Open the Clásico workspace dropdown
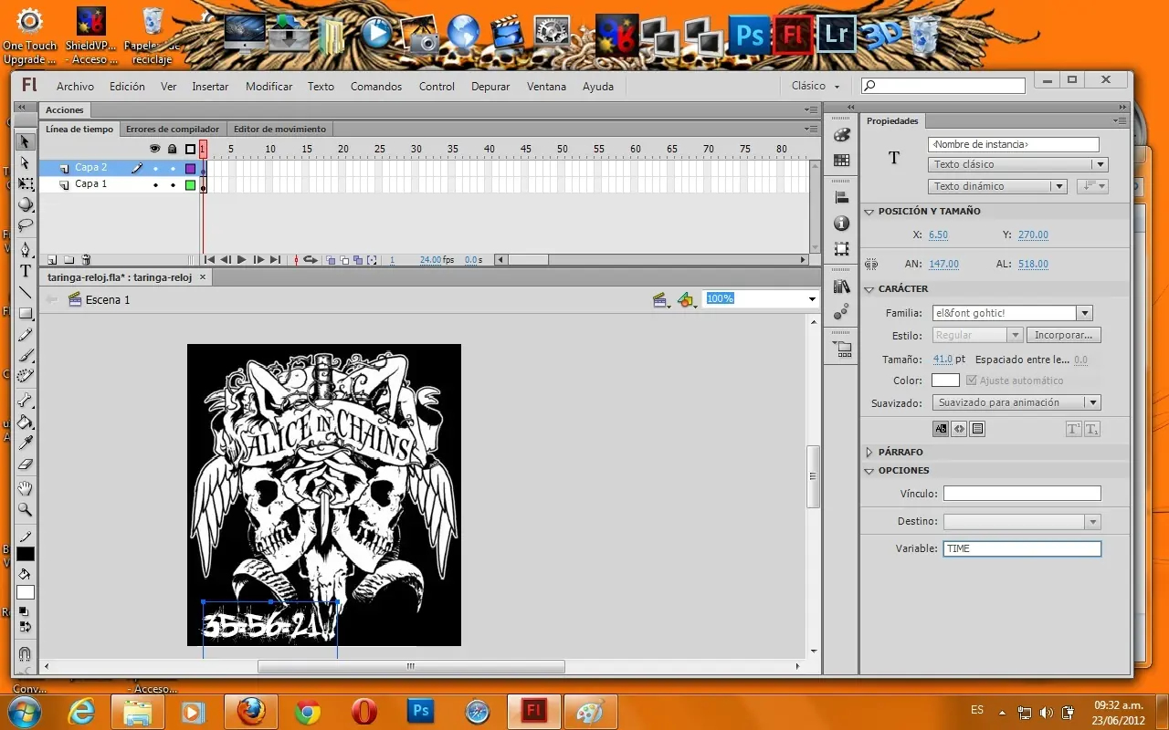1169x730 pixels. click(x=816, y=86)
